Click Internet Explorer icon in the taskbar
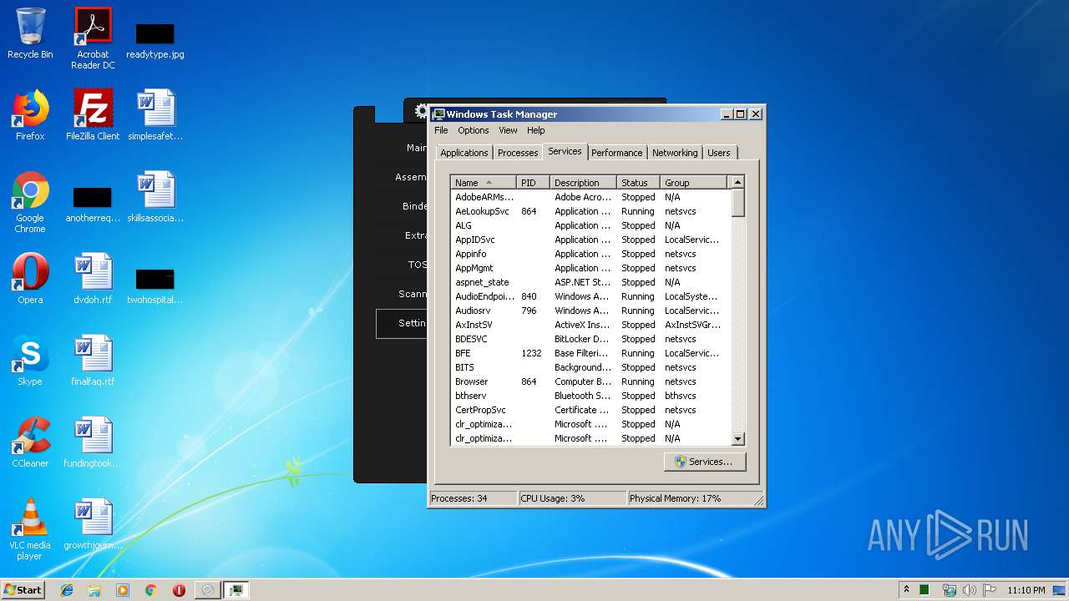The height and width of the screenshot is (601, 1069). (67, 590)
